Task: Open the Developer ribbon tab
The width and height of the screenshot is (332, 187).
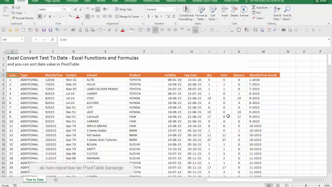Action: pyautogui.click(x=130, y=1)
